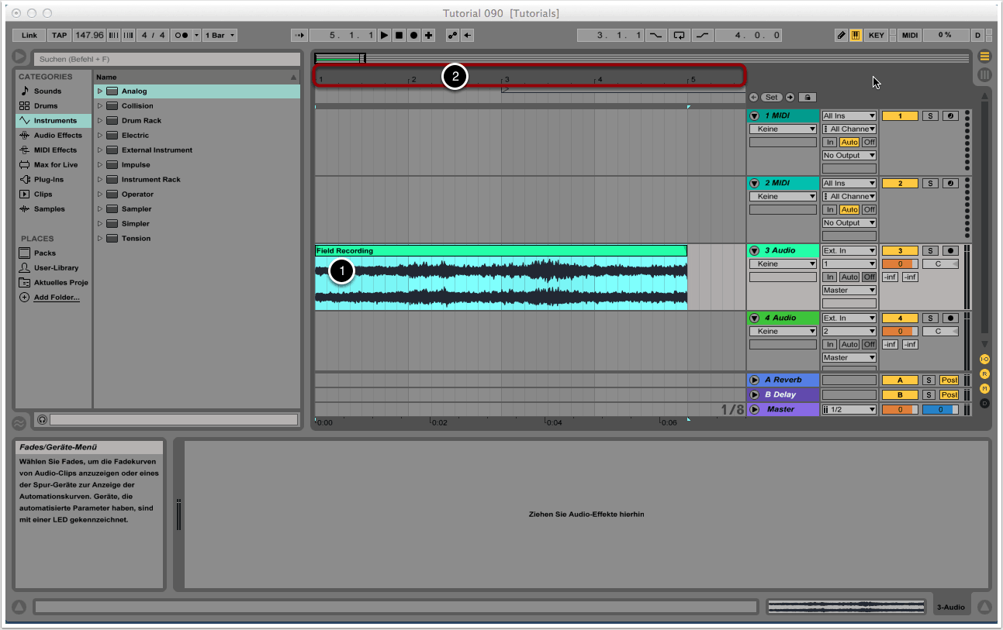Click the Stop button in the transport bar

click(399, 36)
